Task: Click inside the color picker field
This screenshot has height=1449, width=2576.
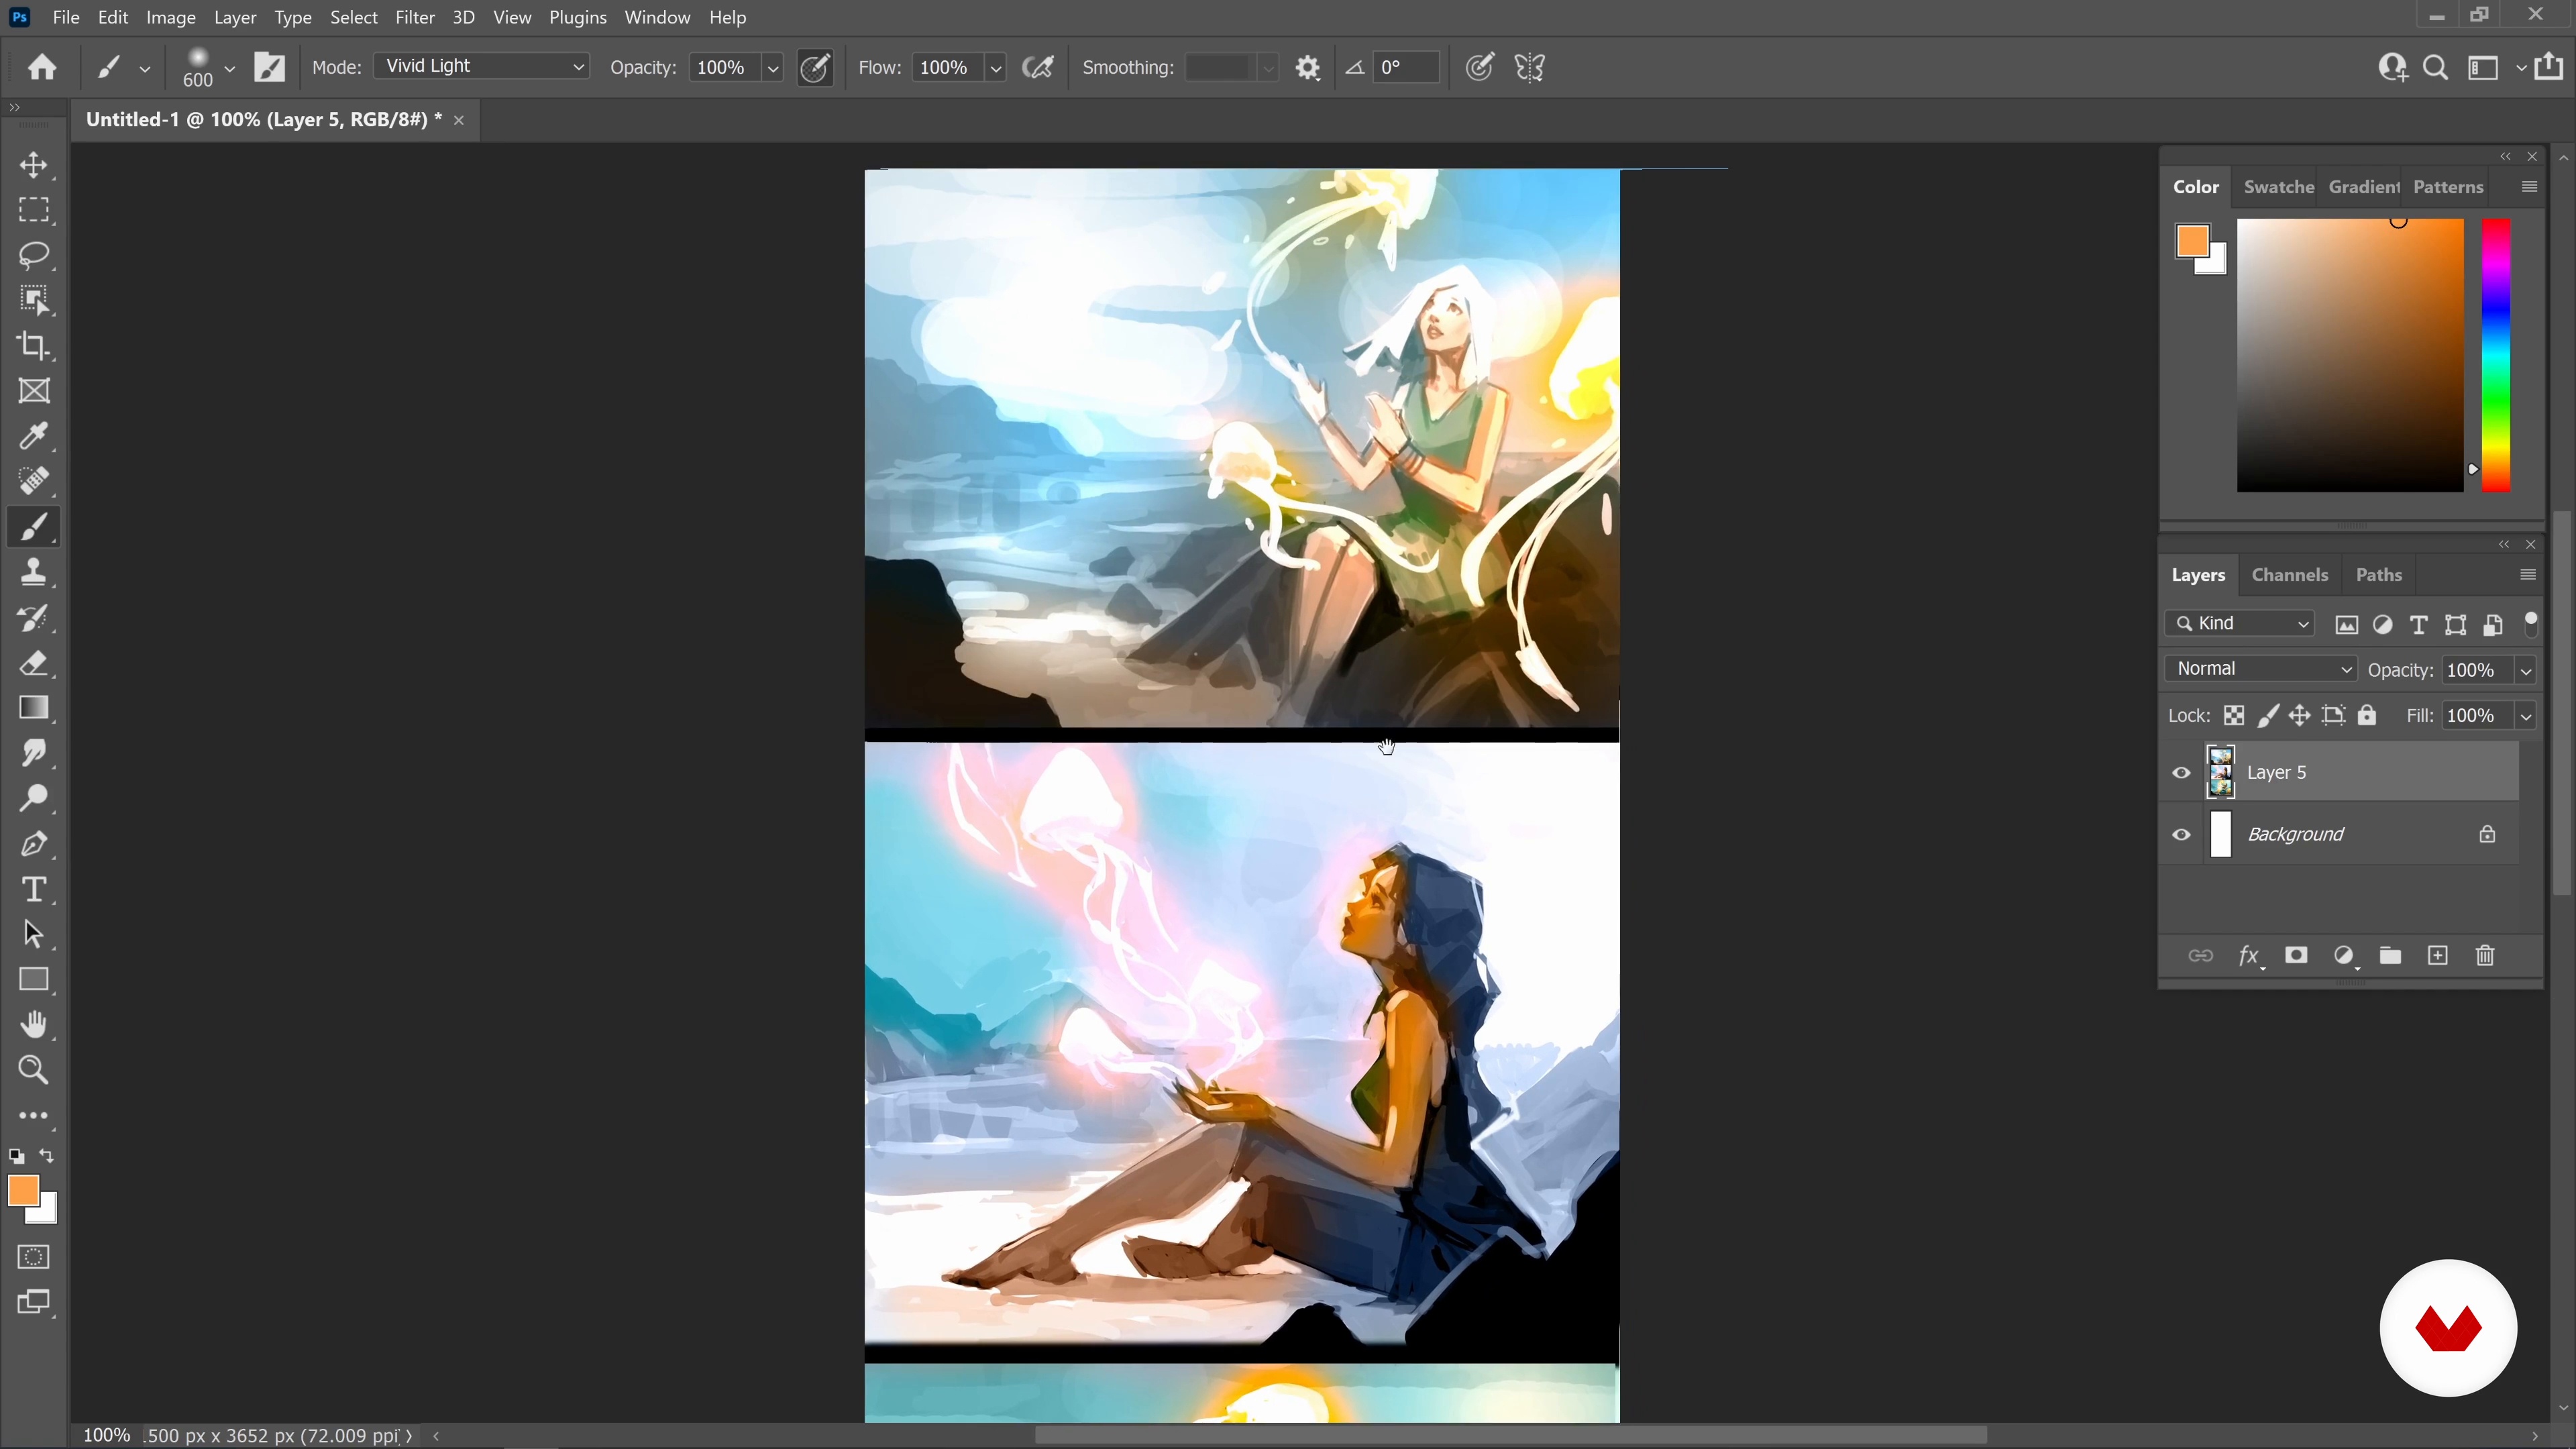Action: point(2350,355)
